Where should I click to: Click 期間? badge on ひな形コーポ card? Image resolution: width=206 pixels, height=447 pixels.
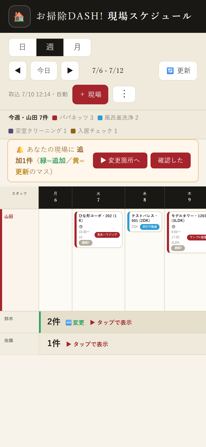click(86, 243)
